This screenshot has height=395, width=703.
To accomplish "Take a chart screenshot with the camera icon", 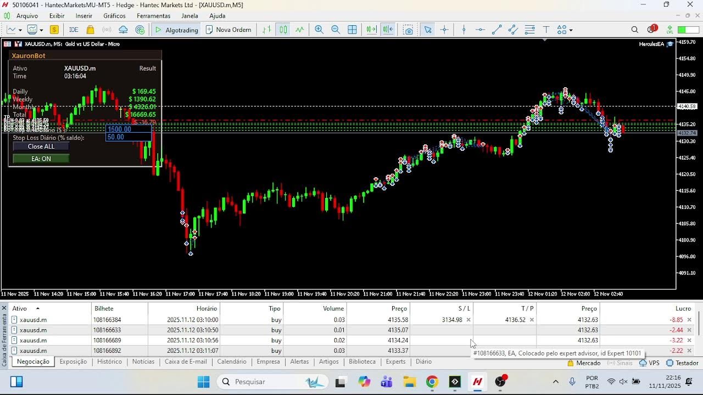I will pos(409,30).
